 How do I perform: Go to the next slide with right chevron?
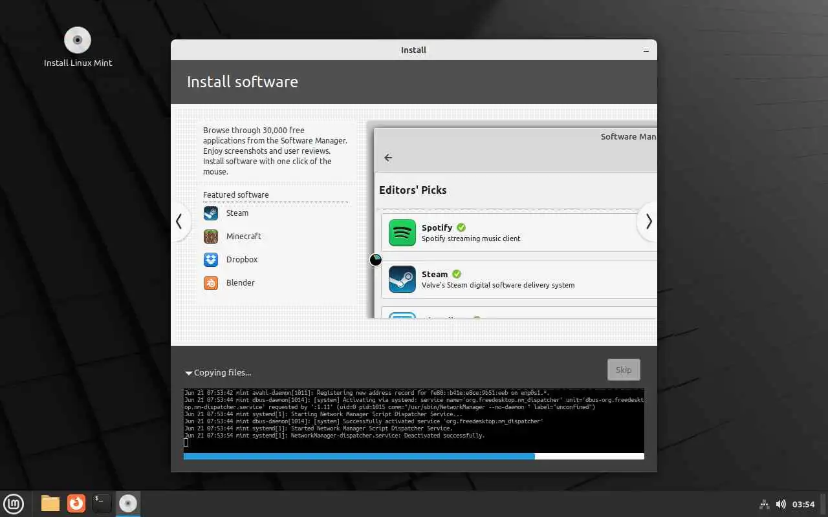point(648,222)
